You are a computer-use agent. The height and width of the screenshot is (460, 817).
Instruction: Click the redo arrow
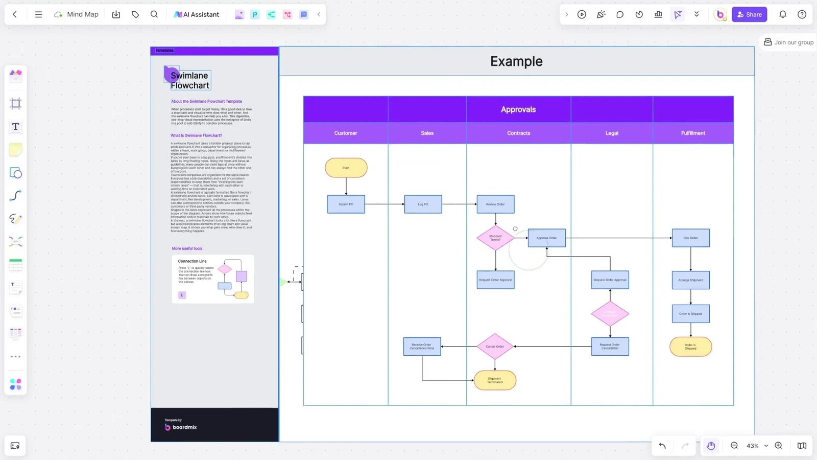pyautogui.click(x=685, y=446)
